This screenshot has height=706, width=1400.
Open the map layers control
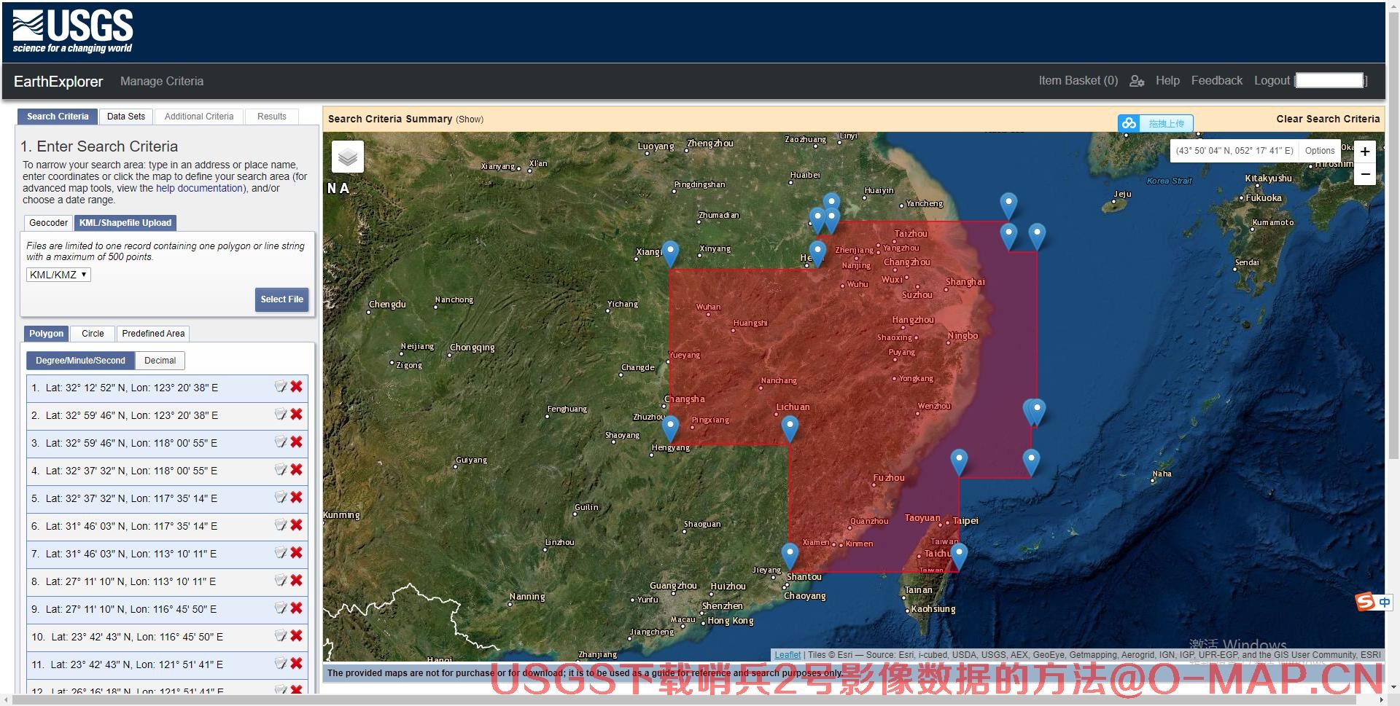point(348,157)
